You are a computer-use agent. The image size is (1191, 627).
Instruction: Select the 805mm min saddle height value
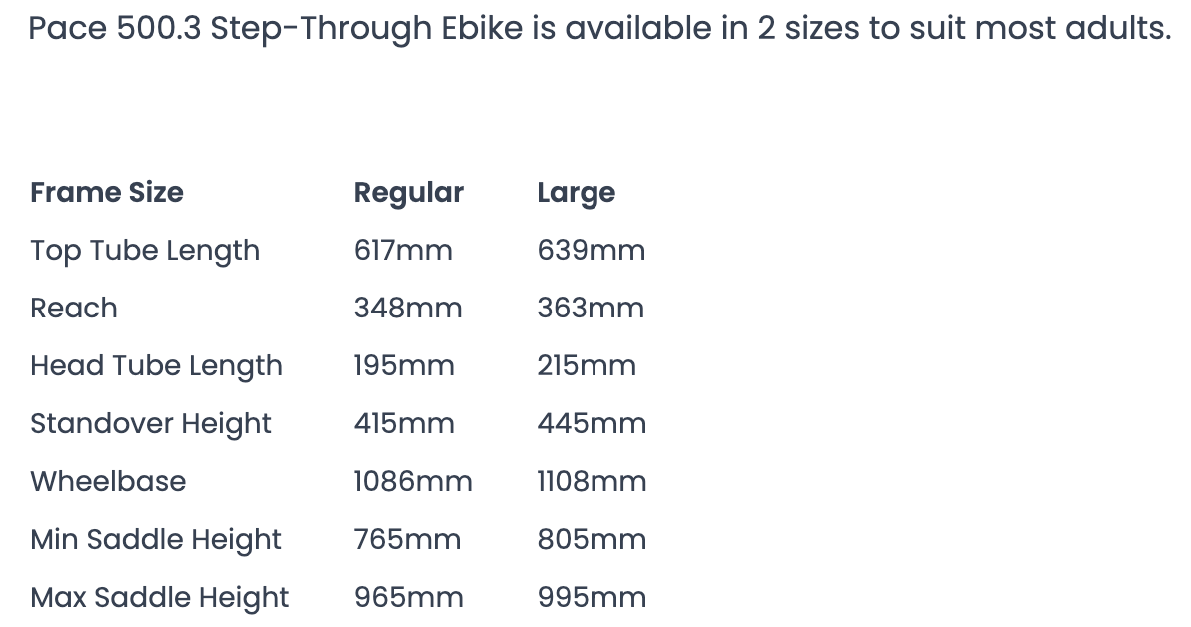click(x=592, y=539)
